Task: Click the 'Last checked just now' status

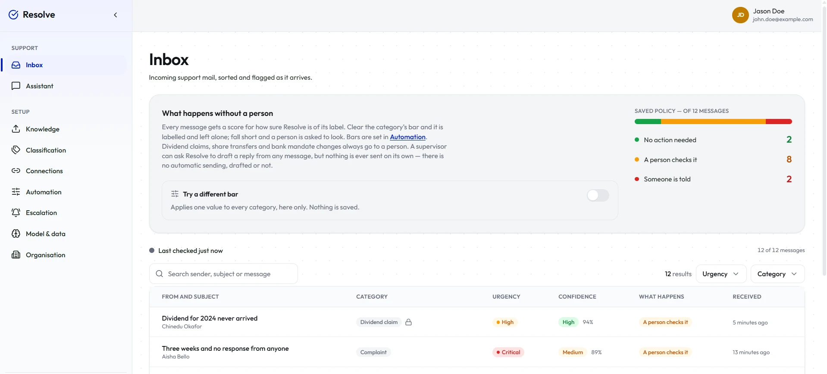Action: pyautogui.click(x=186, y=251)
